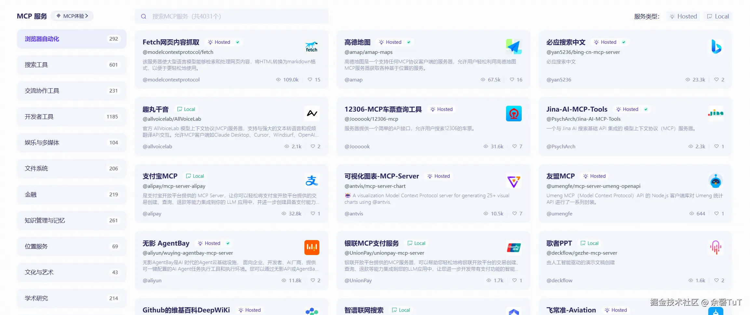
Task: Open the 飞常准-Aviation service title
Action: tap(571, 310)
